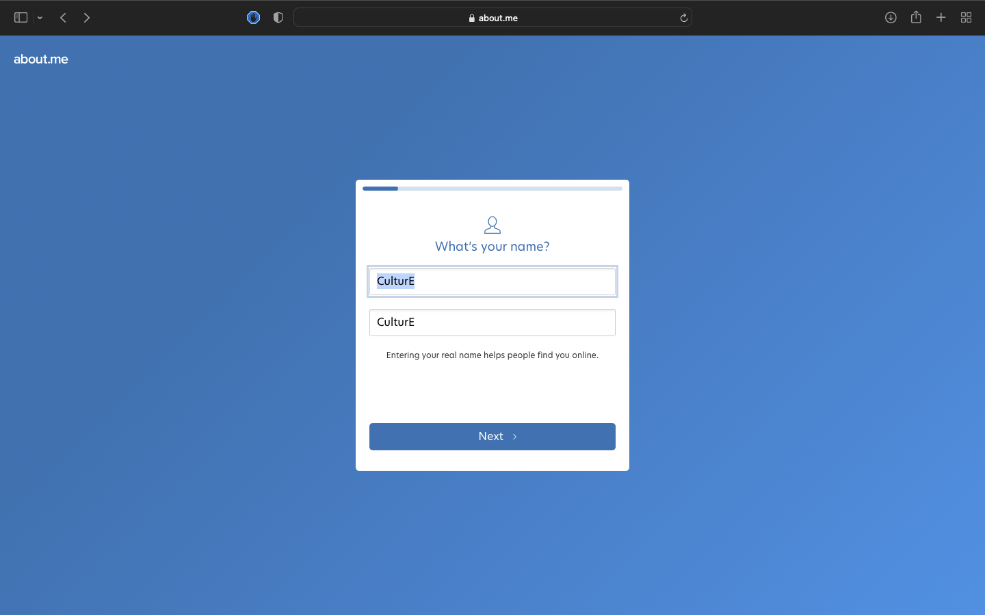Go back to the previous page

[63, 18]
